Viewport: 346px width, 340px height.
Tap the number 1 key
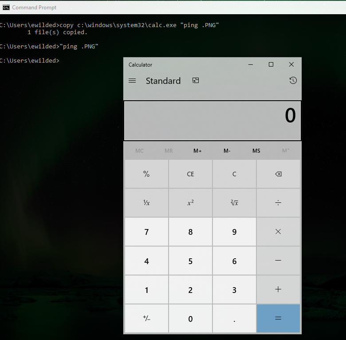(146, 289)
